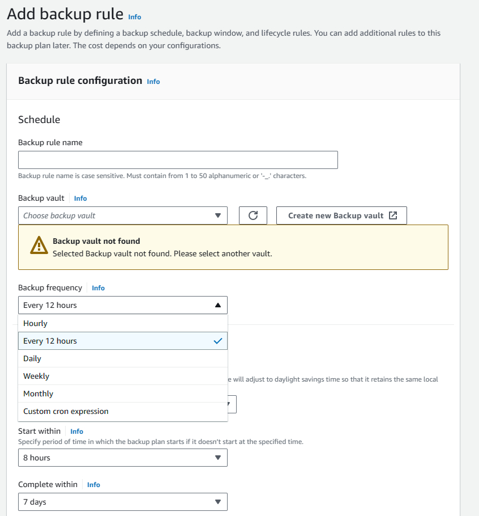This screenshot has height=516, width=479.
Task: Select Custom cron expression option
Action: pyautogui.click(x=122, y=411)
